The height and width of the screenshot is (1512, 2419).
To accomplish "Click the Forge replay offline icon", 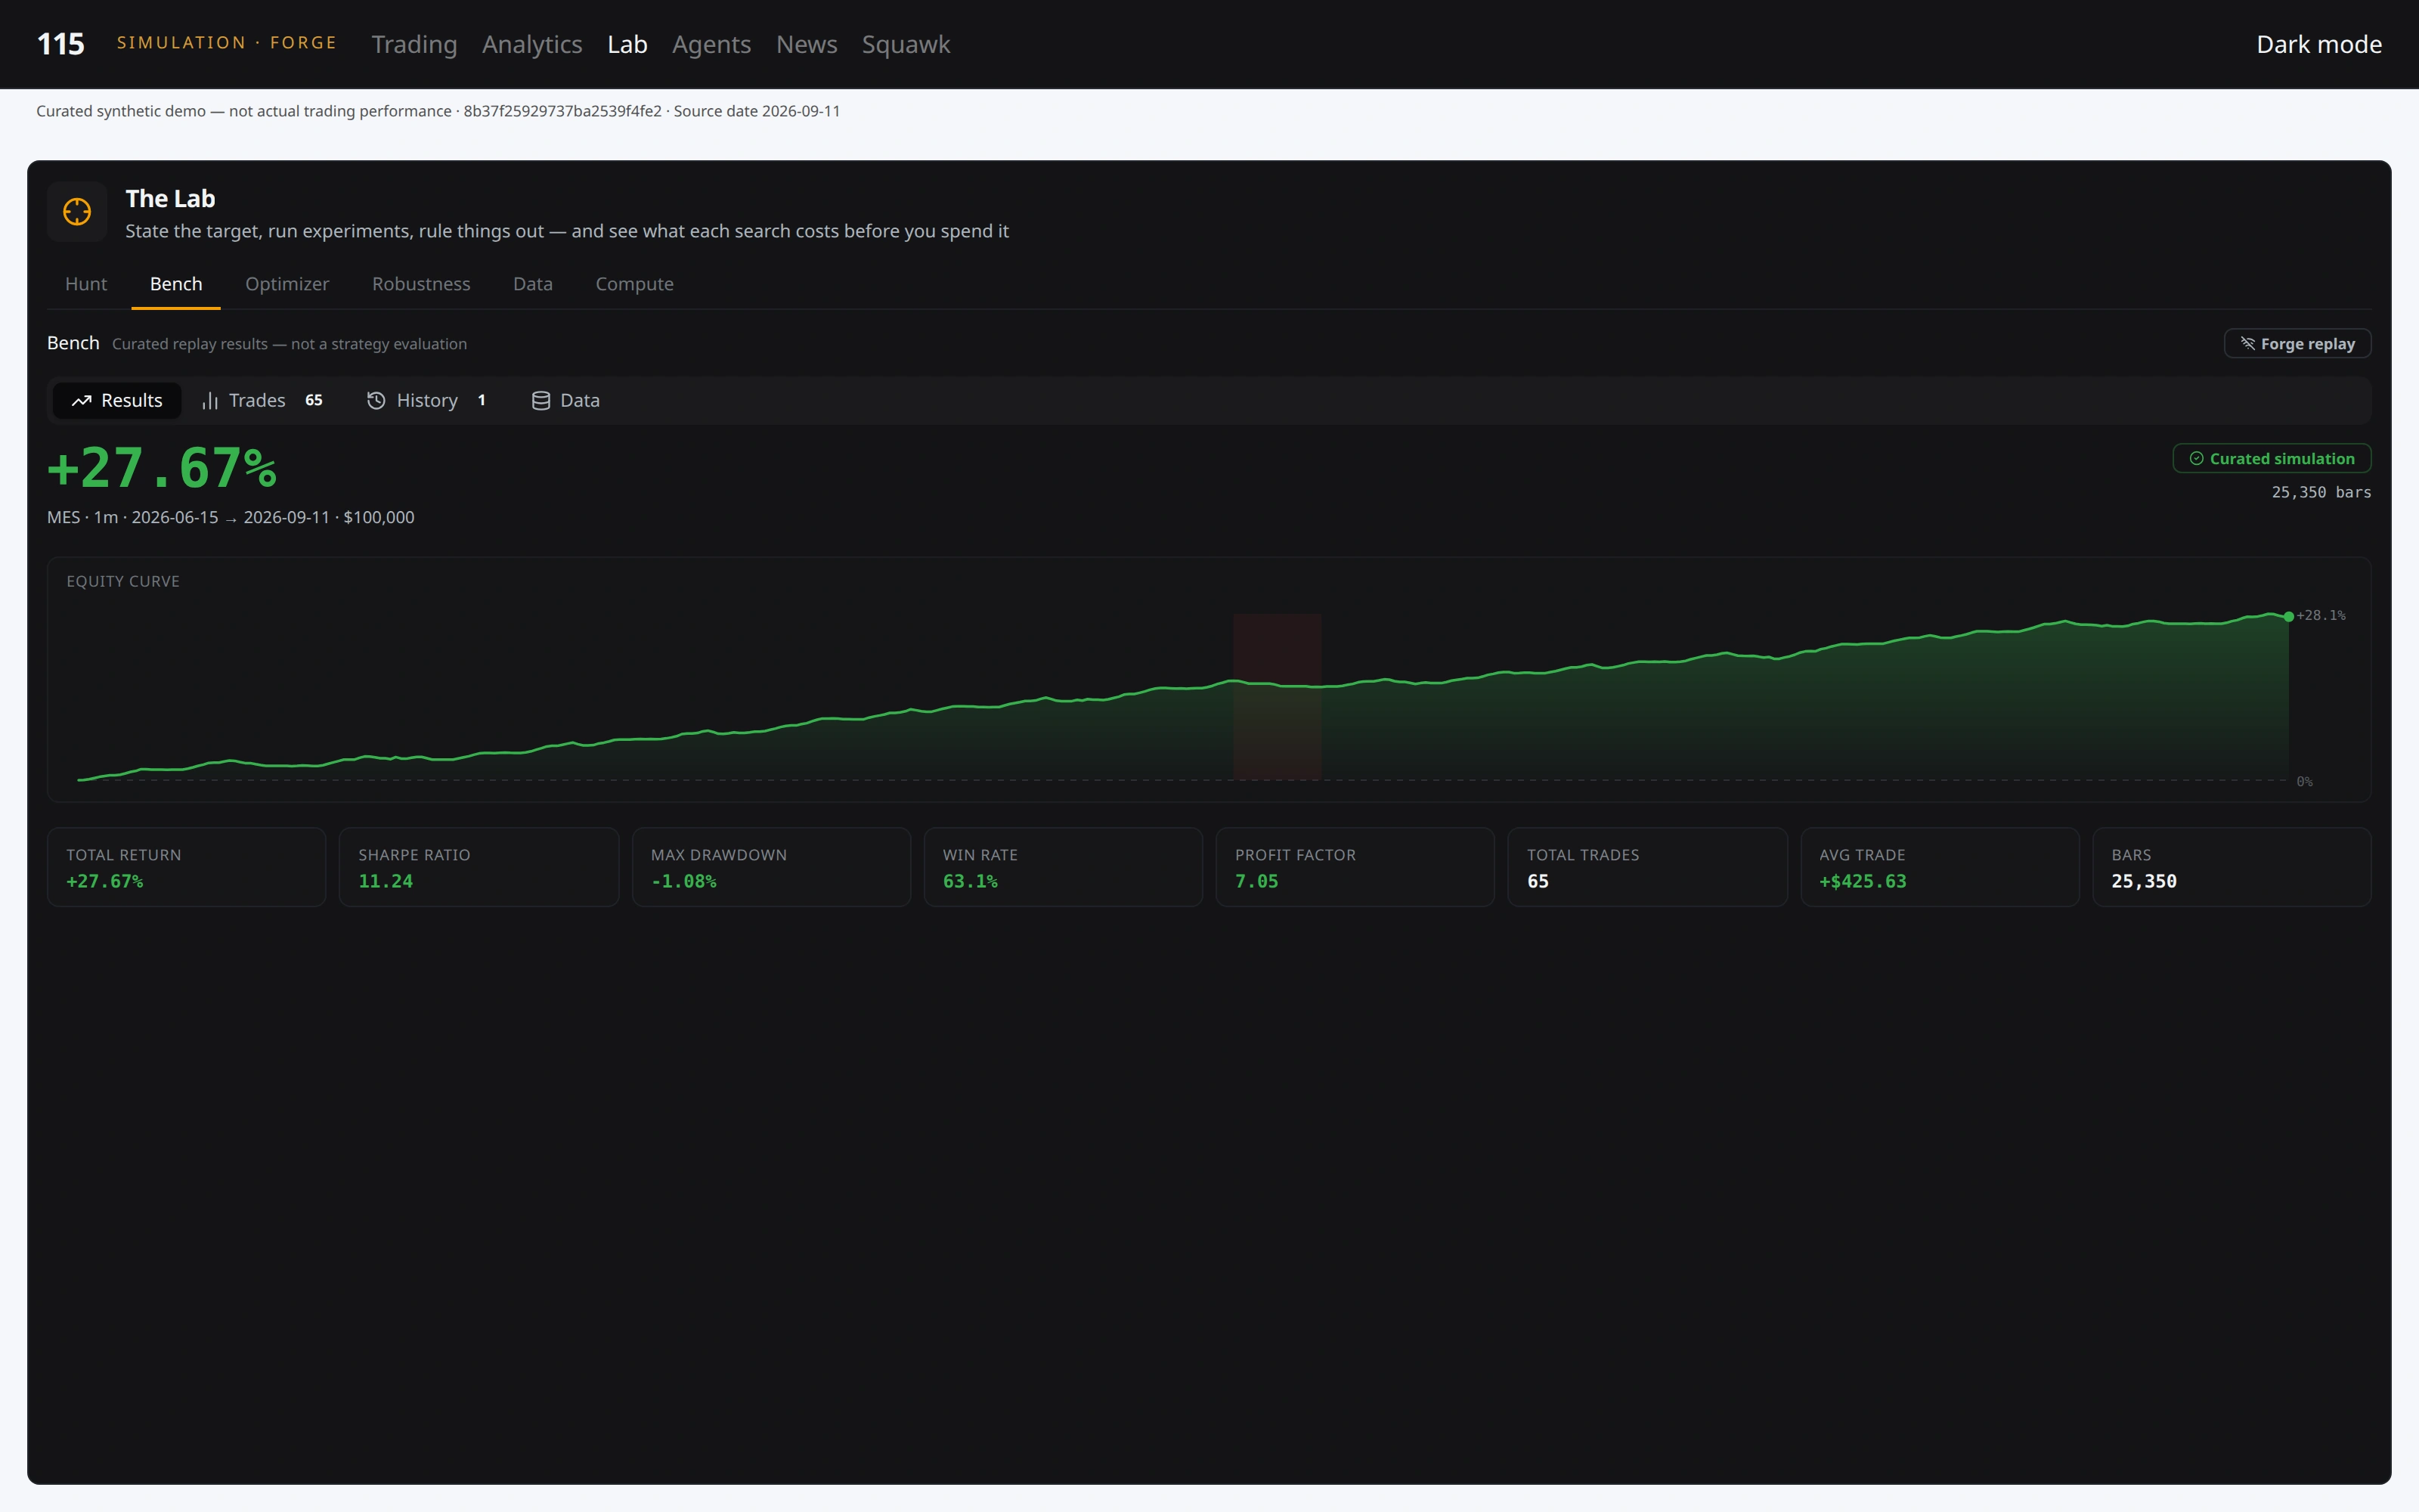I will (2247, 343).
